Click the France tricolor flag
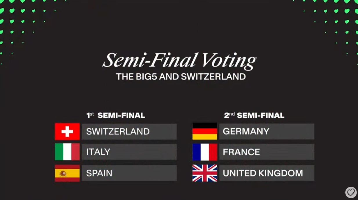The height and width of the screenshot is (200, 358). [205, 152]
